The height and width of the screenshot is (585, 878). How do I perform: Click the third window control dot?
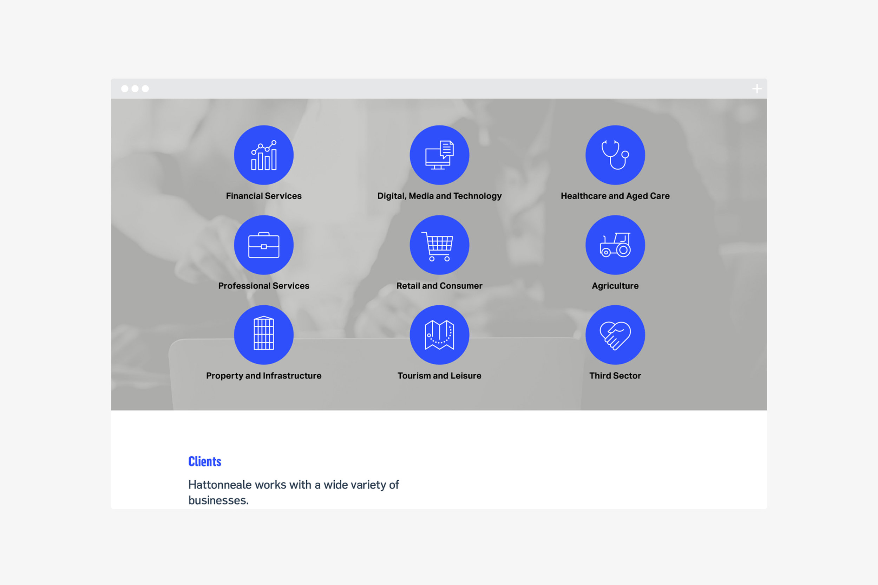click(x=145, y=89)
